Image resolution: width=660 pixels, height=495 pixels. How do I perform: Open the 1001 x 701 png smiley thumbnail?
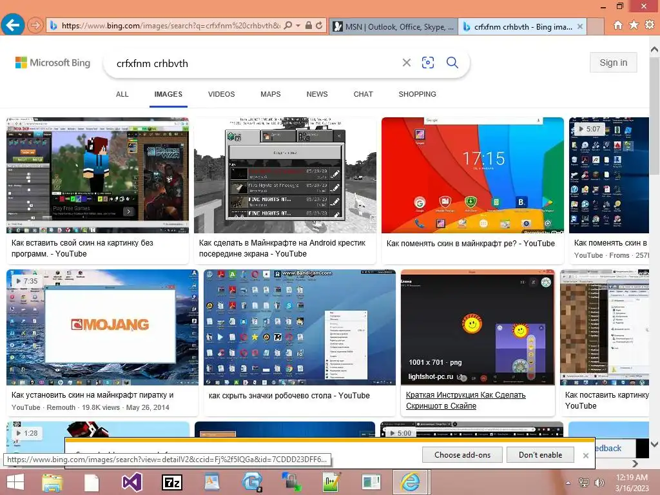(x=478, y=327)
